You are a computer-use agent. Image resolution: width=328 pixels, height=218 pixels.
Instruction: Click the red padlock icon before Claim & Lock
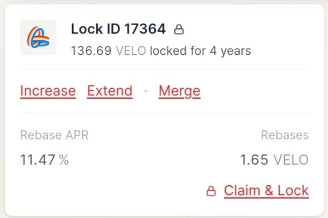tap(211, 191)
